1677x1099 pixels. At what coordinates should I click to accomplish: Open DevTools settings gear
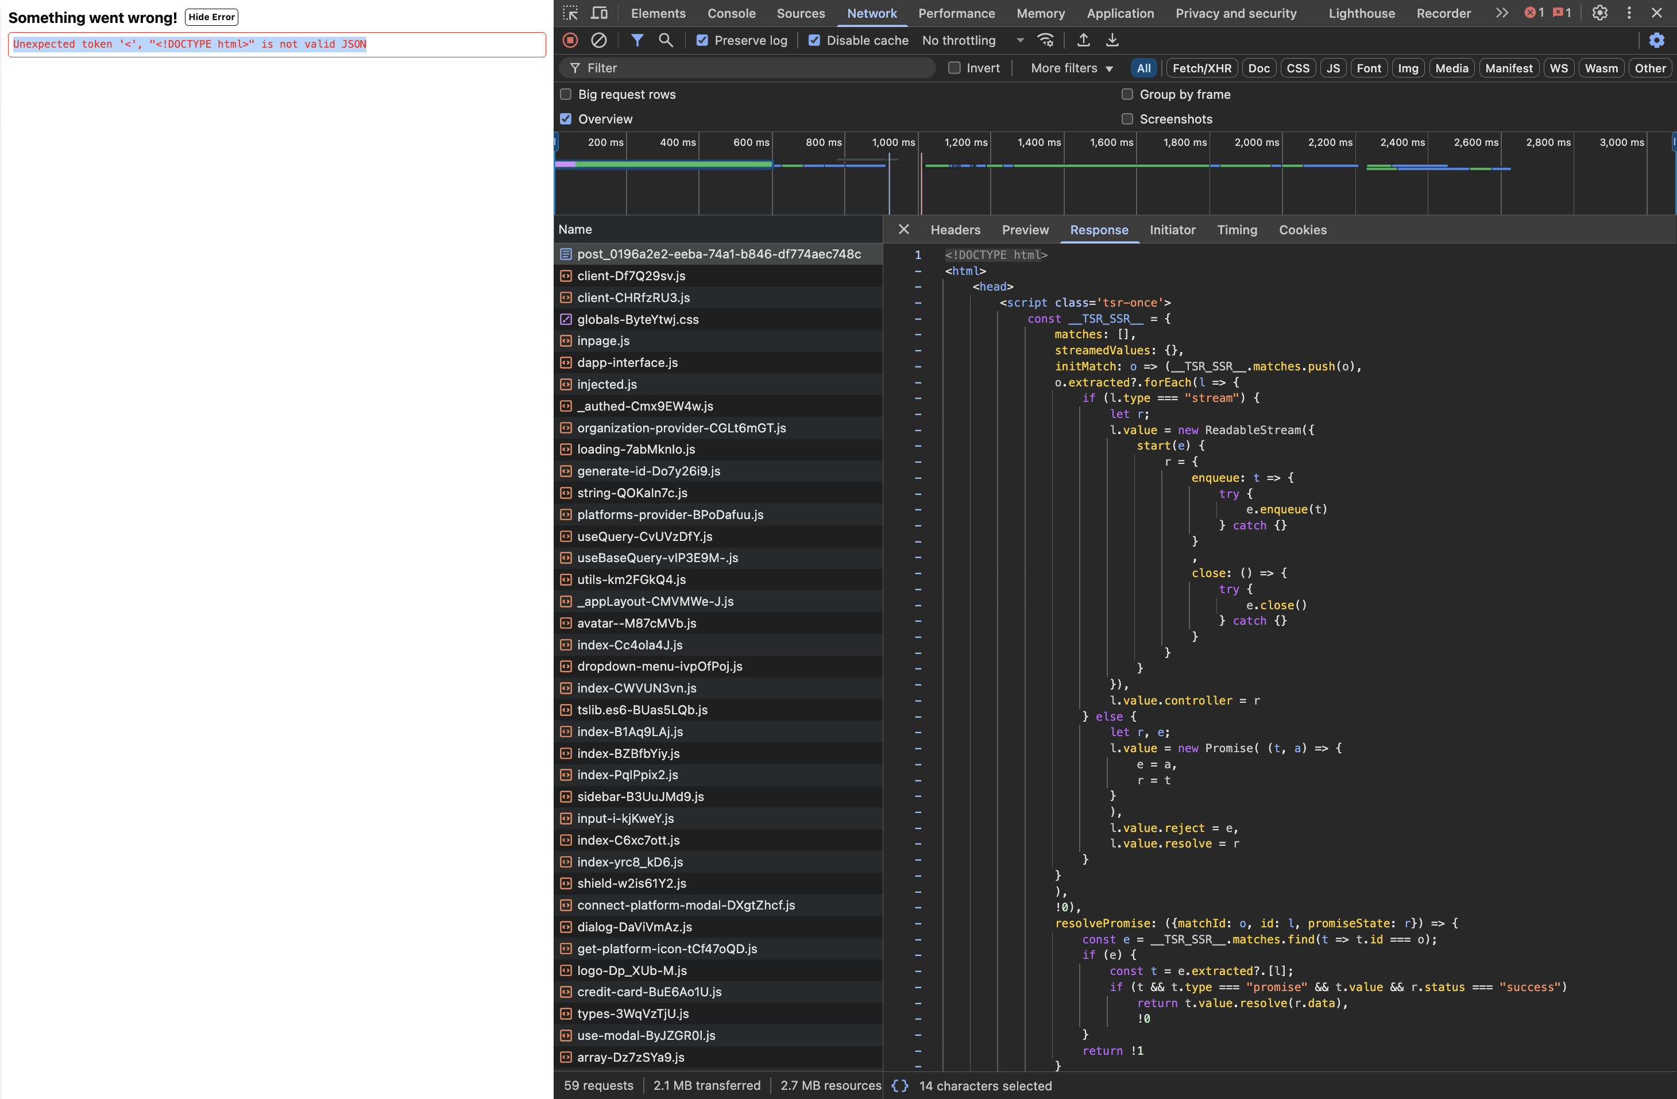pyautogui.click(x=1600, y=13)
